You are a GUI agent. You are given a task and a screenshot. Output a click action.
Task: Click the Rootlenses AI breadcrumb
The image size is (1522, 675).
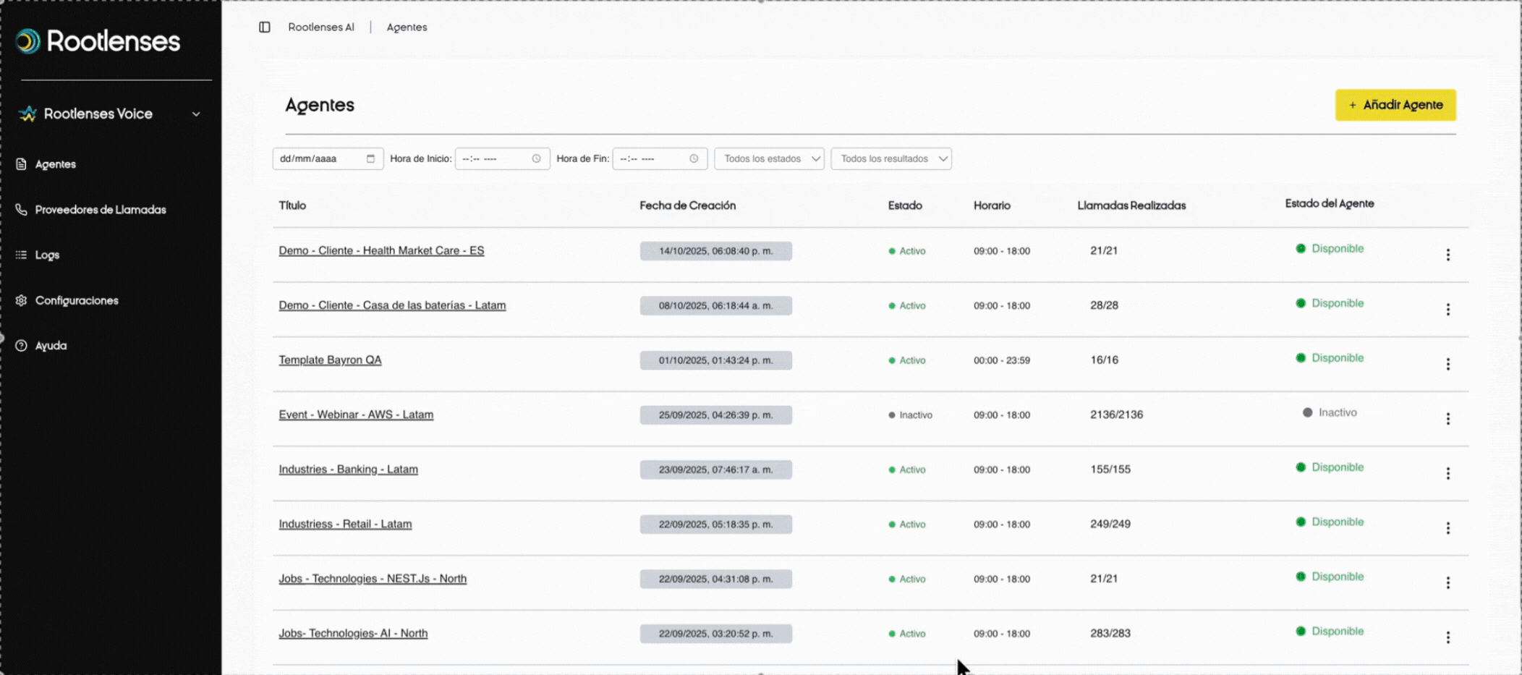point(321,27)
